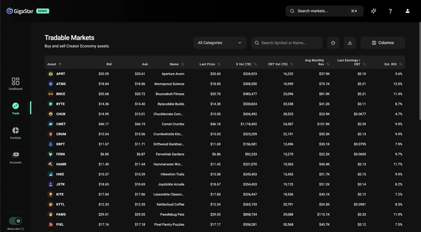Open the Kettlecloud Coffee name
This screenshot has height=232, width=421.
pos(171,204)
